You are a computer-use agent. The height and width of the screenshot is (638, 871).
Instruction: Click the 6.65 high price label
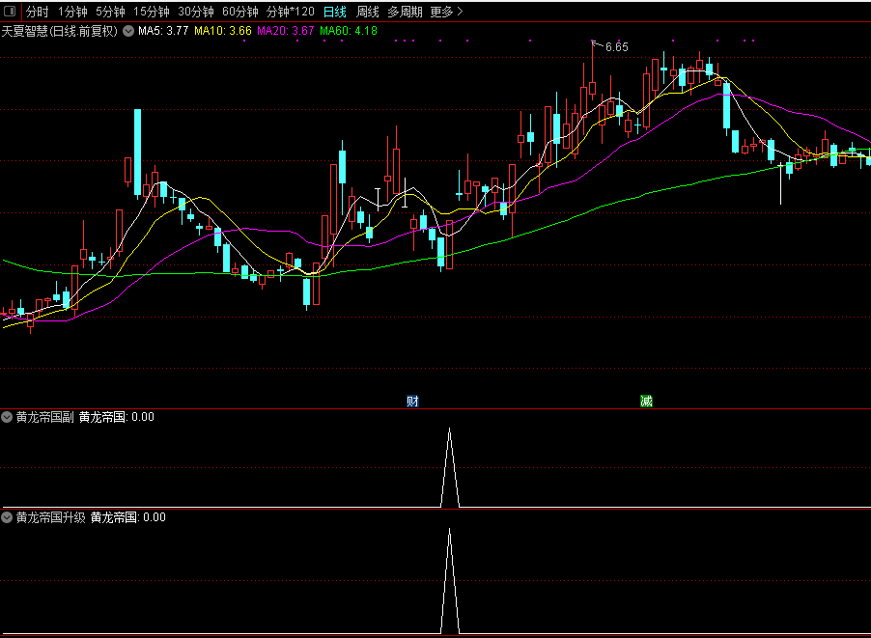pyautogui.click(x=617, y=47)
